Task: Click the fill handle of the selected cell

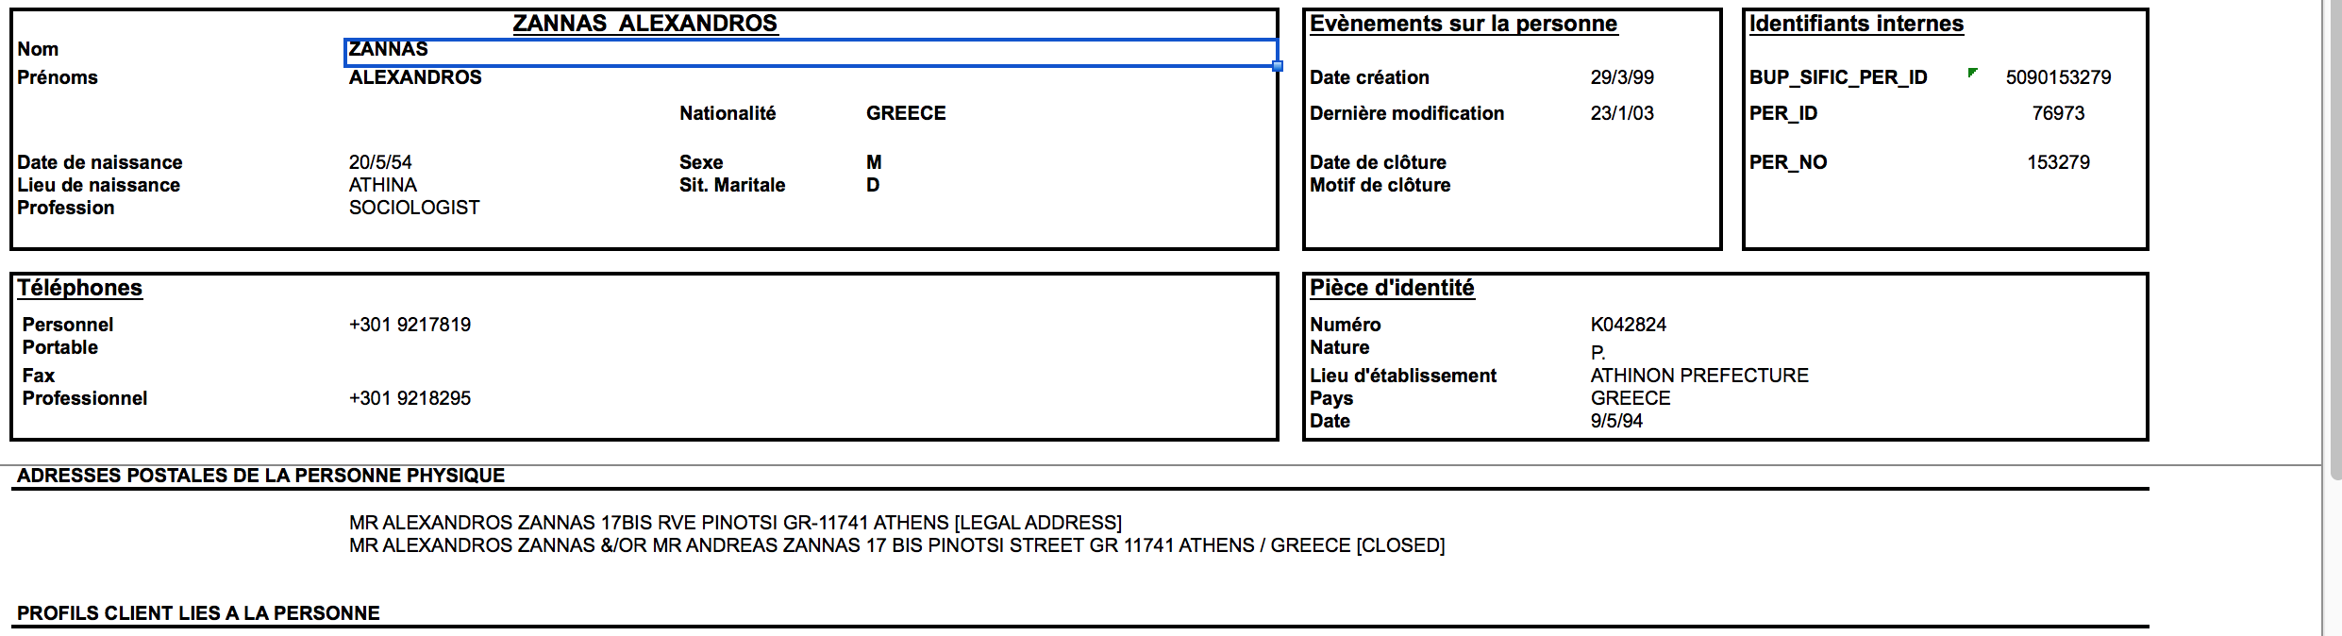Action: pos(1277,66)
